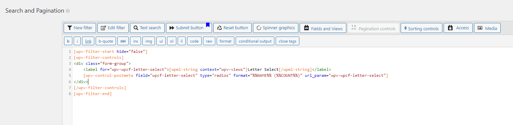This screenshot has height=125, width=513.
Task: Insert a code tag
Action: tap(194, 41)
